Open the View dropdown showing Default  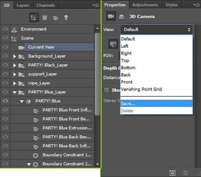point(156,30)
